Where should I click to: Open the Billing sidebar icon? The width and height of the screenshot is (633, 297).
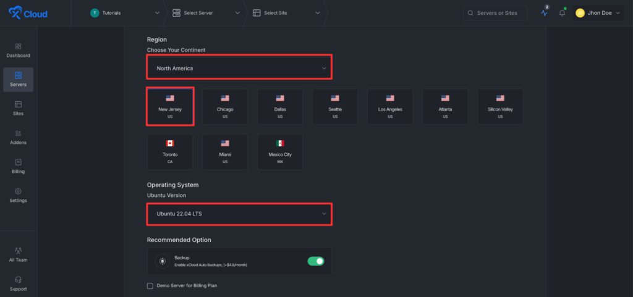pyautogui.click(x=18, y=162)
